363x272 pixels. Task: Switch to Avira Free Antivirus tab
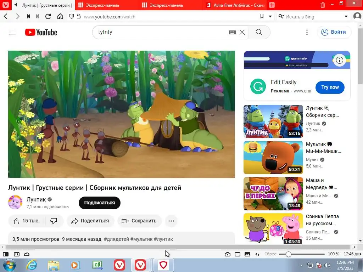(235, 5)
